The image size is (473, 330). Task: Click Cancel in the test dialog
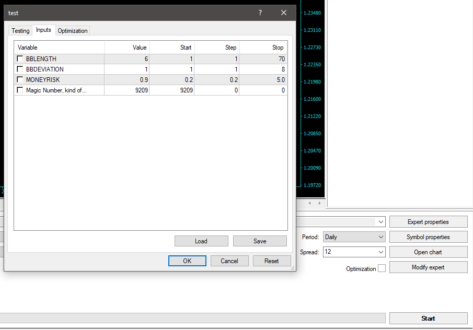pos(229,261)
